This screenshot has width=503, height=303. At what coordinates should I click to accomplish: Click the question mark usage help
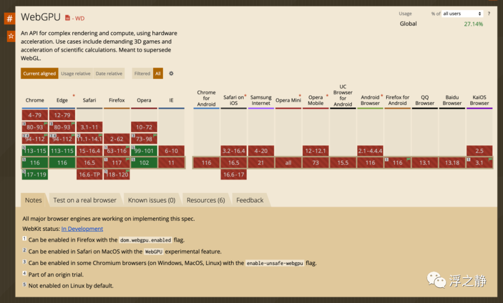(x=489, y=14)
